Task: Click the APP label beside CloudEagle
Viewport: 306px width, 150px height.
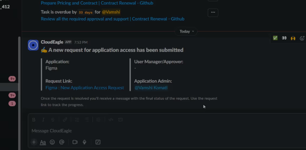Action: tap(68, 42)
